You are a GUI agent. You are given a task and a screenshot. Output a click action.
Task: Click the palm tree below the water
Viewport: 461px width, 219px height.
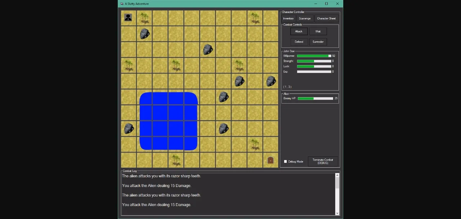tap(176, 160)
